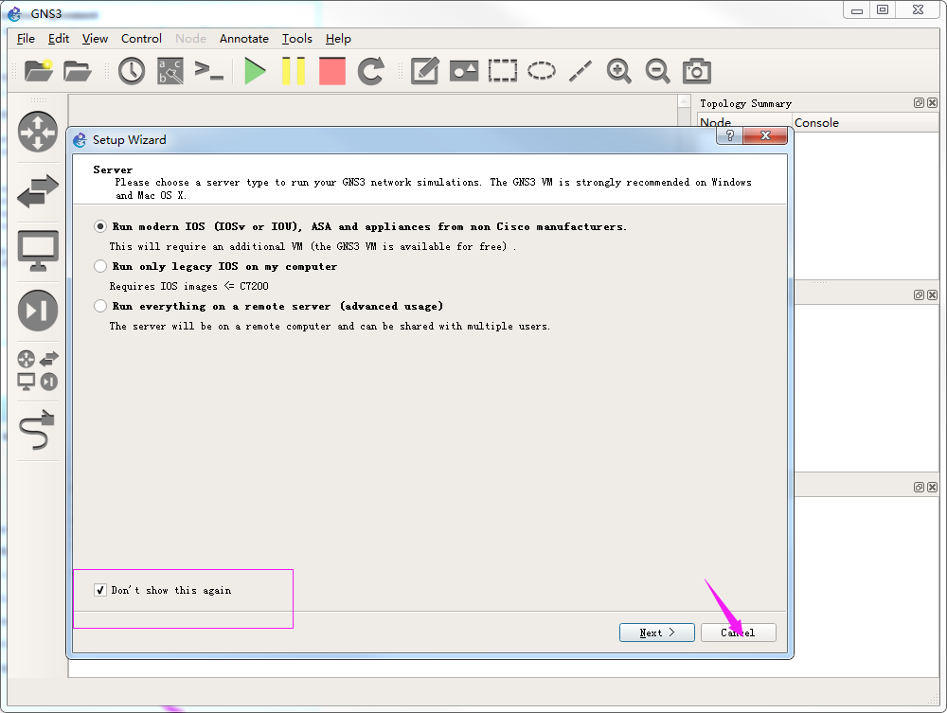Select Run everything on remote server
This screenshot has width=947, height=713.
100,306
